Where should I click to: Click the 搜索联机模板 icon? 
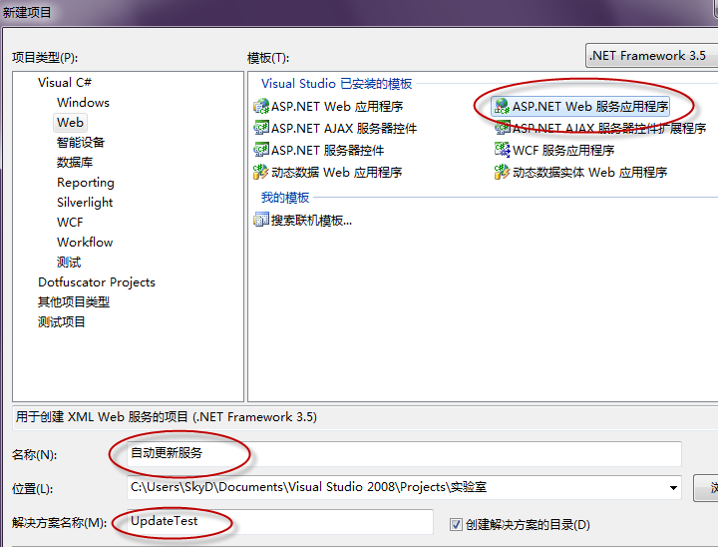[261, 220]
